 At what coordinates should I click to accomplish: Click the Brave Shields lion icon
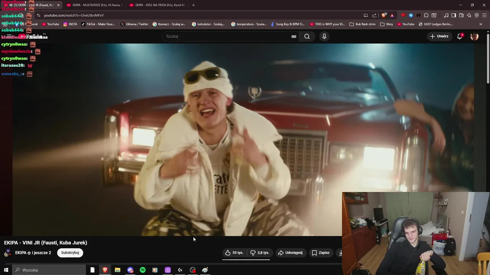pos(384,15)
